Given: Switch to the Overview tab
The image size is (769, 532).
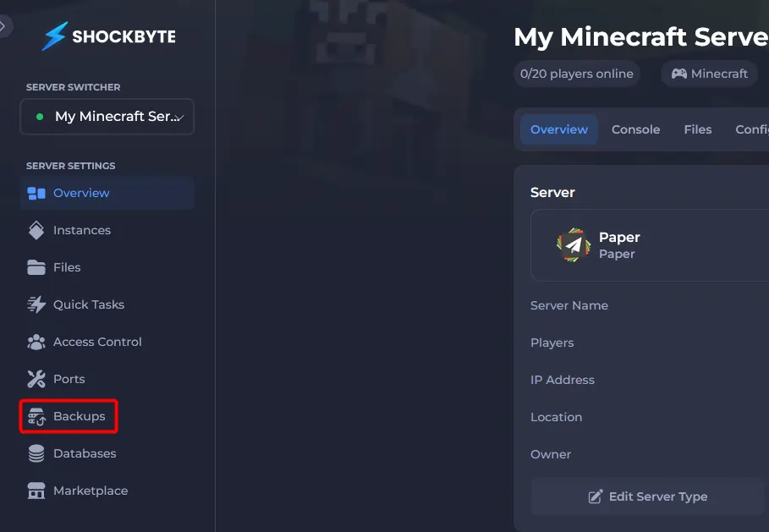Looking at the screenshot, I should coord(559,129).
